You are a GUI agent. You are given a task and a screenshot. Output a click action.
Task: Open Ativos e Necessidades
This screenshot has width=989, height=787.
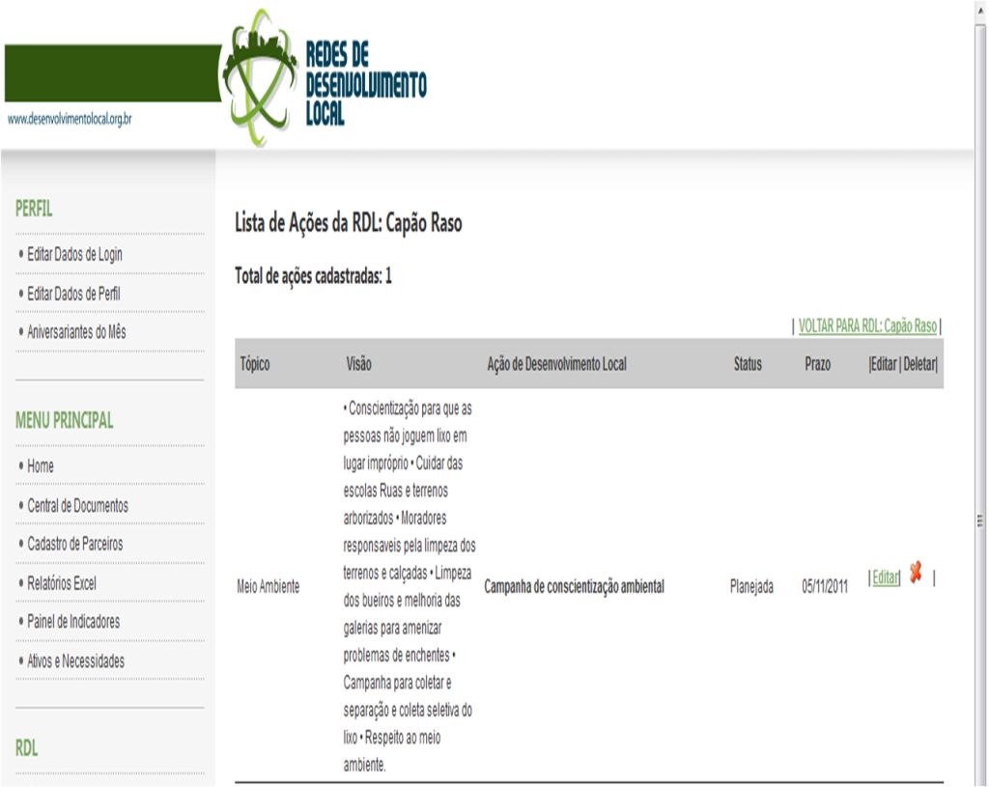[75, 661]
